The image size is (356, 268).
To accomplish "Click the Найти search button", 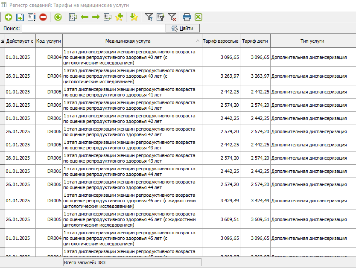I will pos(183,28).
